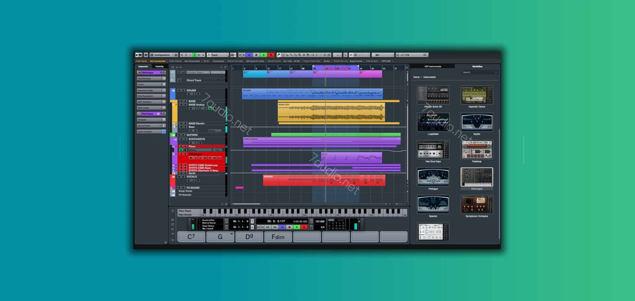Click the grid type icon beside Snap
This screenshot has height=301, width=635.
coord(356,55)
